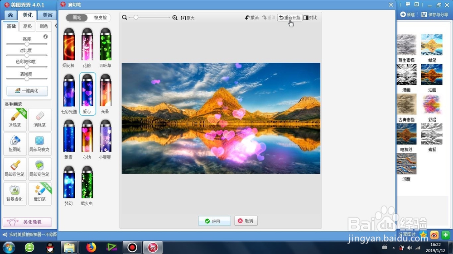Open the 涂鸦笔 doodle pen tool
The width and height of the screenshot is (453, 254).
(x=15, y=119)
